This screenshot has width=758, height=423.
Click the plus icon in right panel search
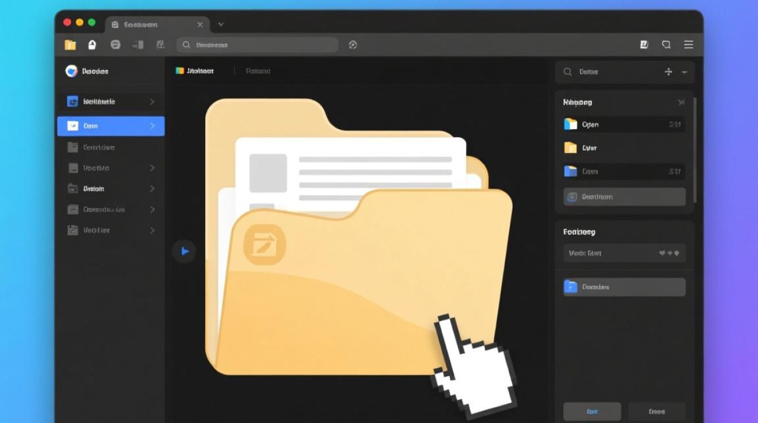(x=668, y=72)
